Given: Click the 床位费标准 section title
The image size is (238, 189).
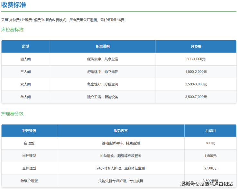Looking at the screenshot, I should click(12, 30).
